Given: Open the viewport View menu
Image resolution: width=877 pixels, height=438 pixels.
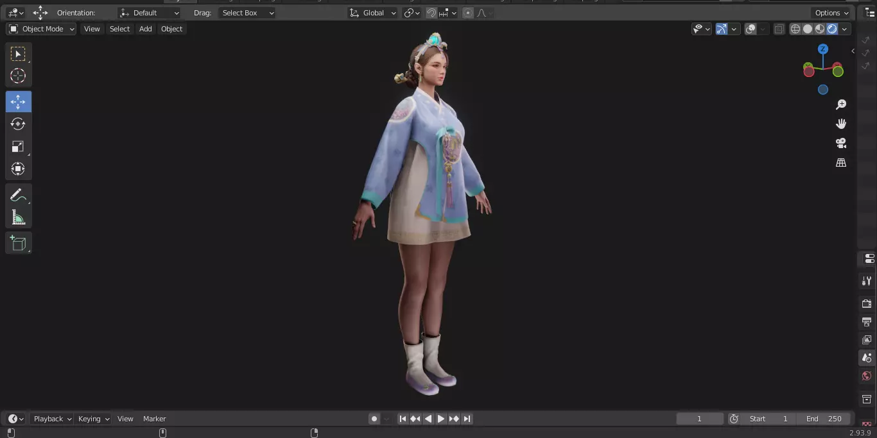Looking at the screenshot, I should [x=92, y=29].
